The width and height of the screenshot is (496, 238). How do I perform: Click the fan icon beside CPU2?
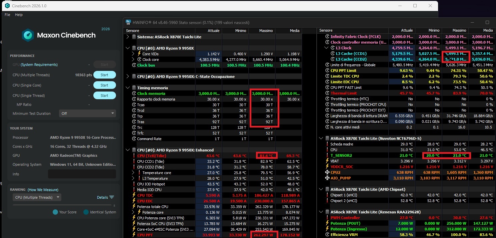pos(327,172)
